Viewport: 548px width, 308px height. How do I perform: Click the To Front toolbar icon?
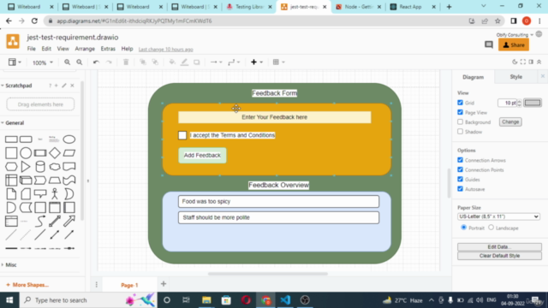[x=143, y=62]
